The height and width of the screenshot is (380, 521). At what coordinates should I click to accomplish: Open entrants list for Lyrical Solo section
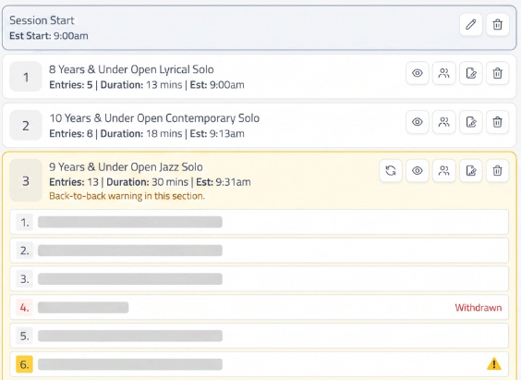point(444,73)
